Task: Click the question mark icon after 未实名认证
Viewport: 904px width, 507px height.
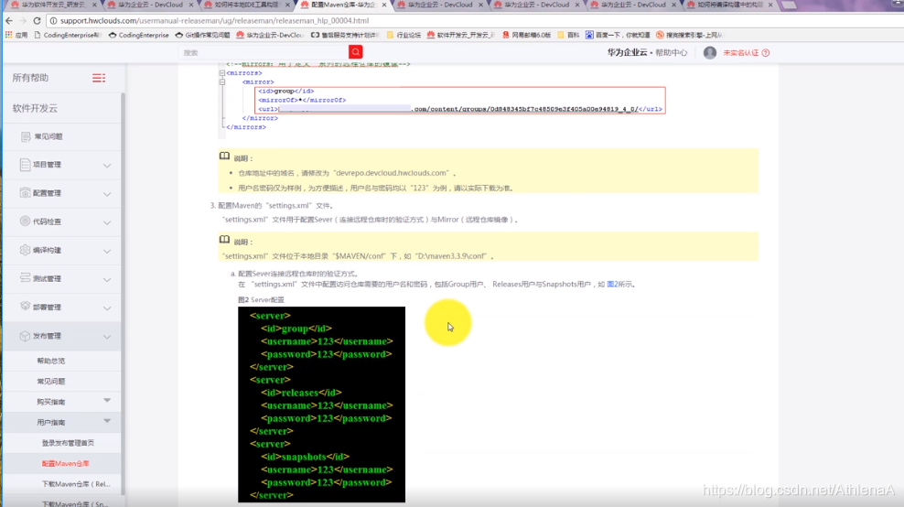Action: (x=766, y=52)
